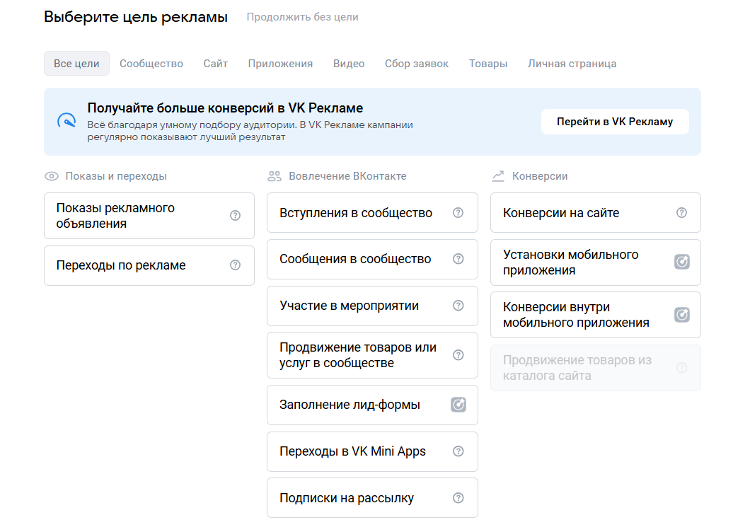Open the Сбор заявок tab

pos(415,63)
